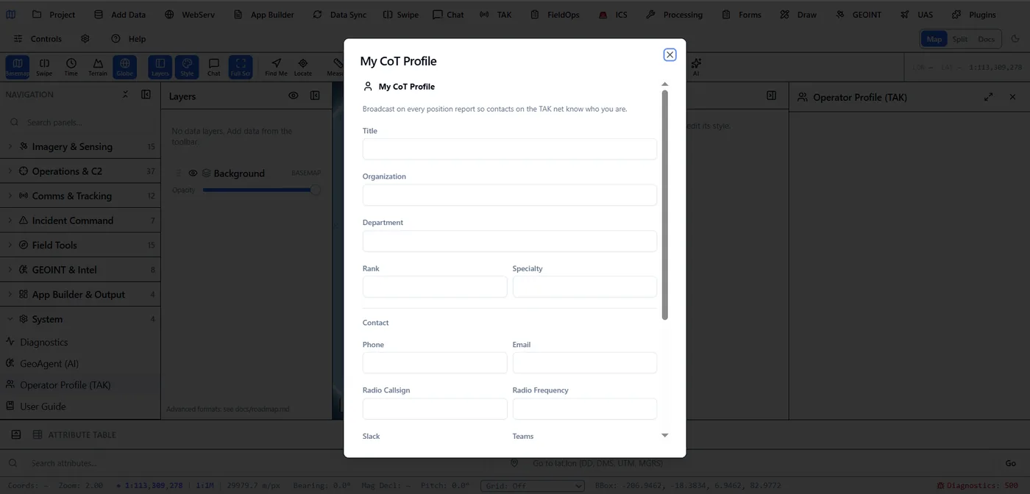Click the Phone input field

click(435, 363)
